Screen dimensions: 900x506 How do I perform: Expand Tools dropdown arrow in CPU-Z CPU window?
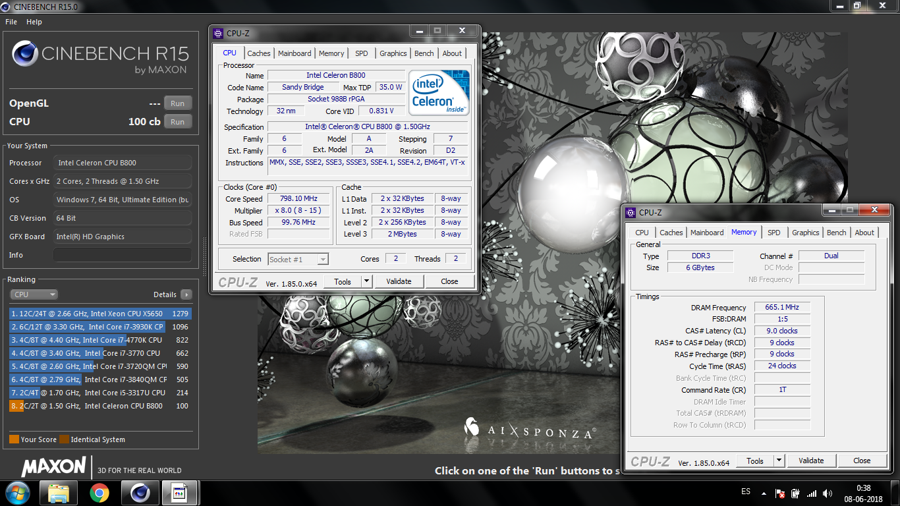coord(366,281)
